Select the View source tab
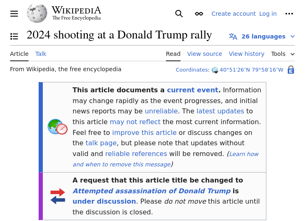The height and width of the screenshot is (221, 305). click(204, 54)
